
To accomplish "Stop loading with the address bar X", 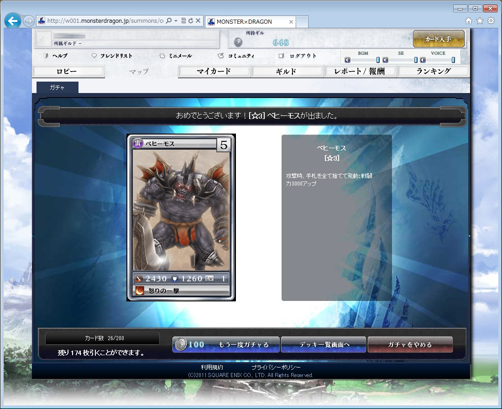I will point(198,21).
